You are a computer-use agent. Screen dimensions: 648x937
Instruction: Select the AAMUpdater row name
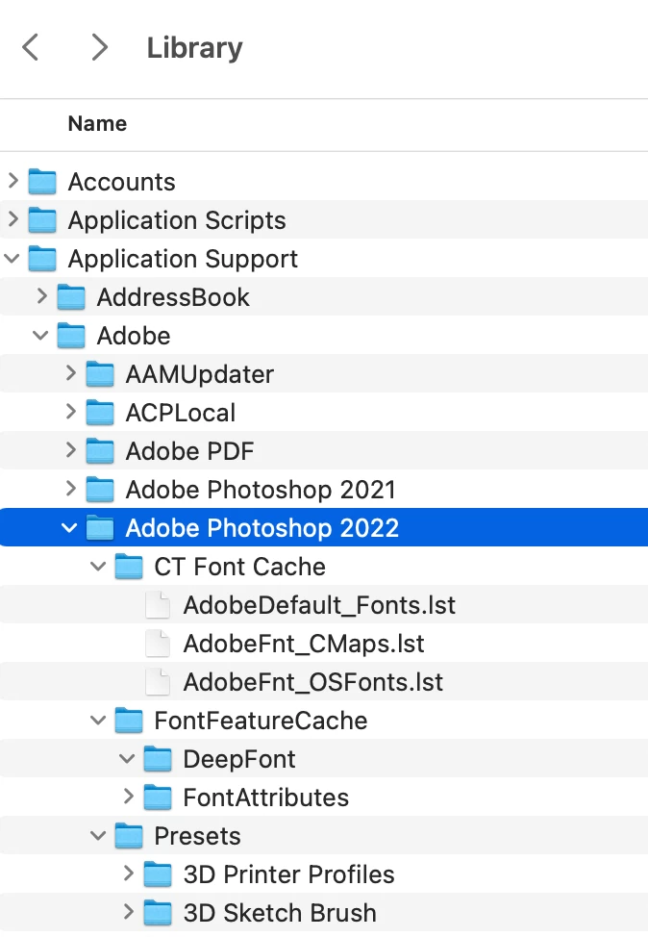[199, 374]
